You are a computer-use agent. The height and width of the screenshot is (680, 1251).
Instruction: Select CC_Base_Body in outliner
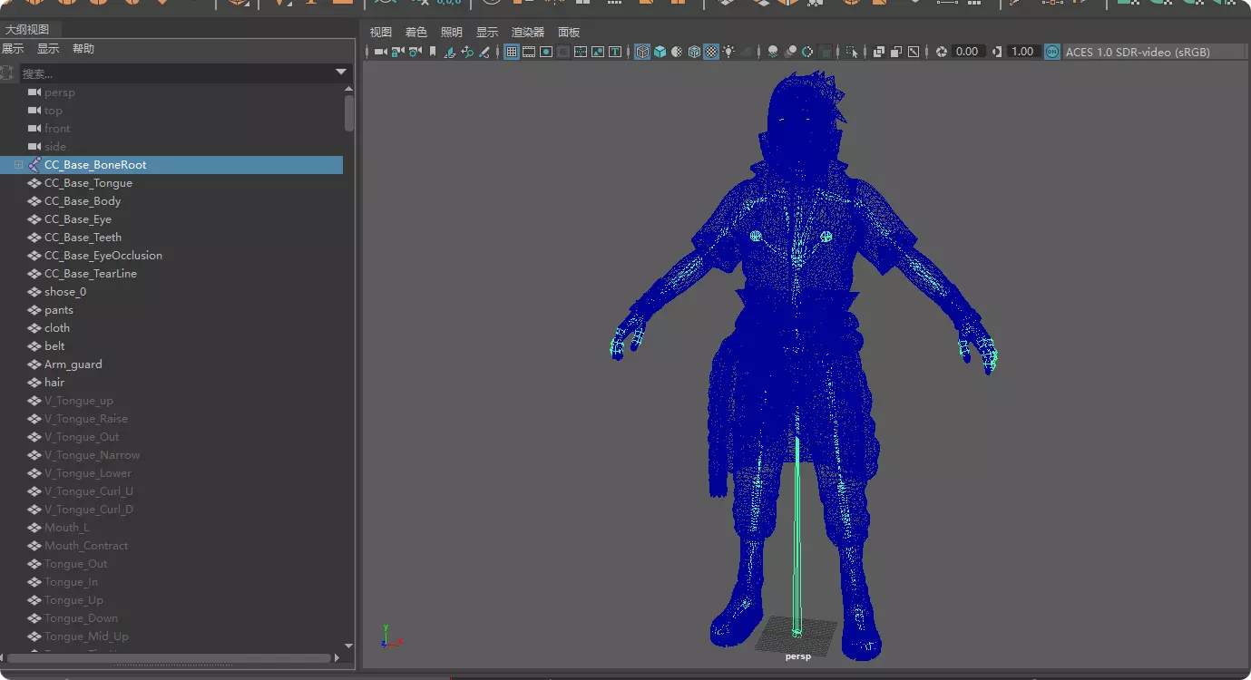[x=83, y=201]
